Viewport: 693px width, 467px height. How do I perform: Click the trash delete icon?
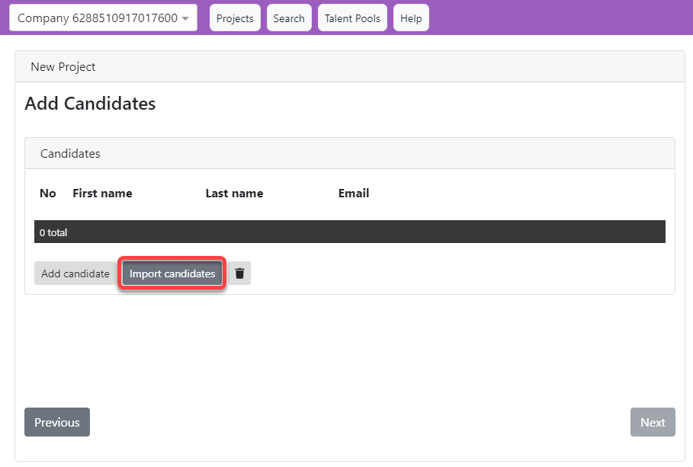[239, 273]
